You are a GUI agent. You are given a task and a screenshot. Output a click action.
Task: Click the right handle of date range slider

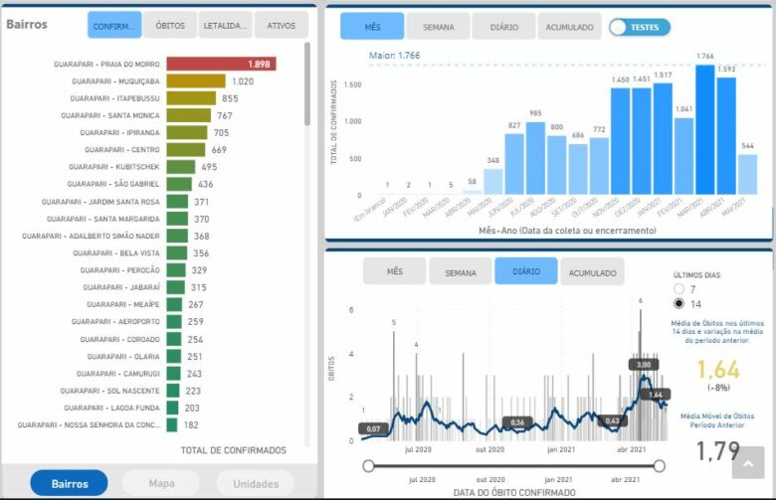coord(658,465)
